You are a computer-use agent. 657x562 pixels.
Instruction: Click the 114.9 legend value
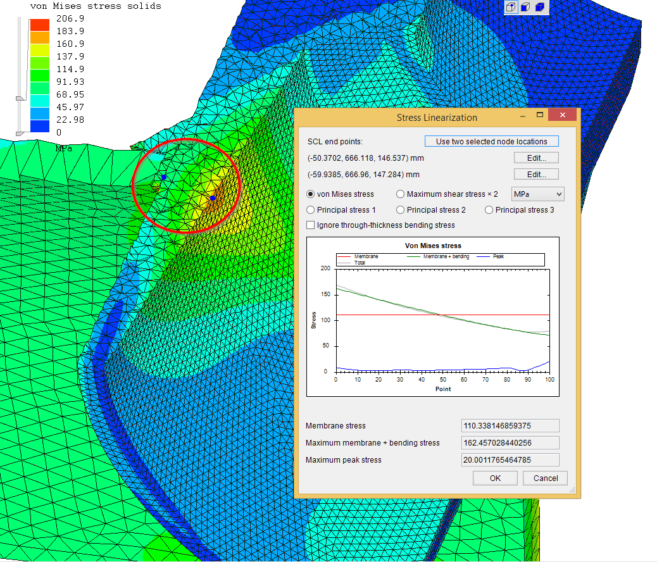tap(70, 69)
